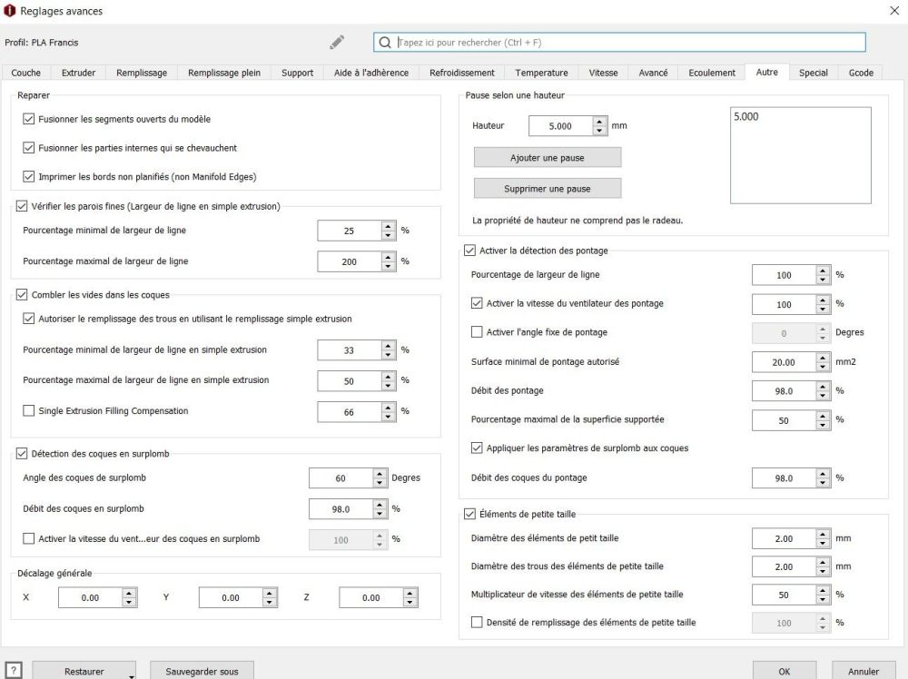908x679 pixels.
Task: Enable ventilateur des coques en surplomb checkbox
Action: click(x=28, y=538)
